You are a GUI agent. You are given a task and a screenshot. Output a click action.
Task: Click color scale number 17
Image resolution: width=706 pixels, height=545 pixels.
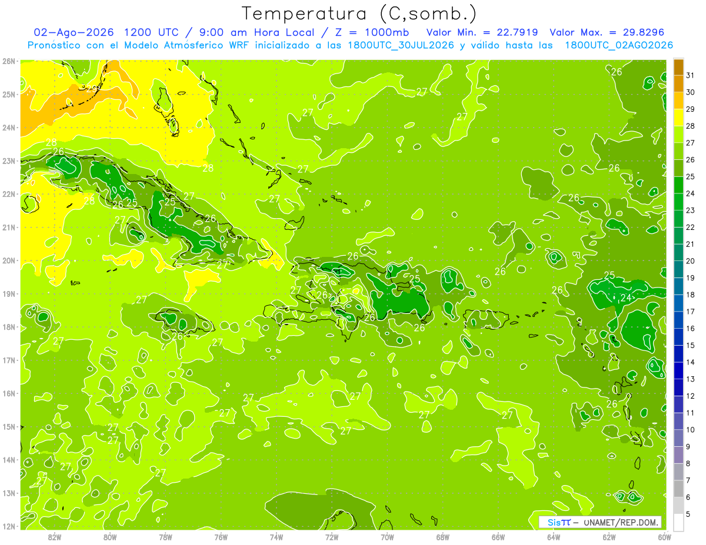tap(691, 312)
